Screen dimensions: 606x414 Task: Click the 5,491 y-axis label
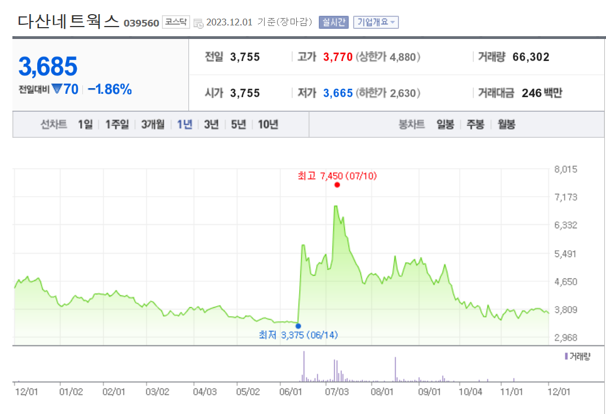[566, 254]
